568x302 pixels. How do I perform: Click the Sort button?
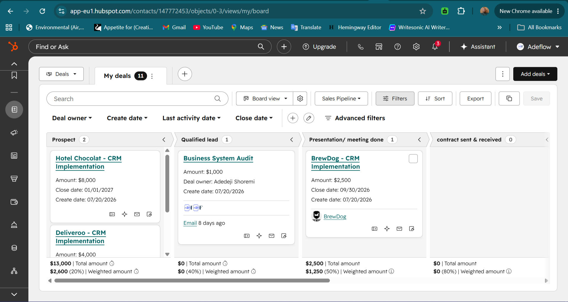435,98
